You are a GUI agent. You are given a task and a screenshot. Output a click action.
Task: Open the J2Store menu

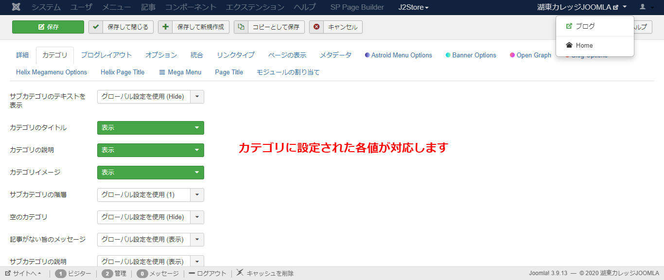(x=413, y=7)
